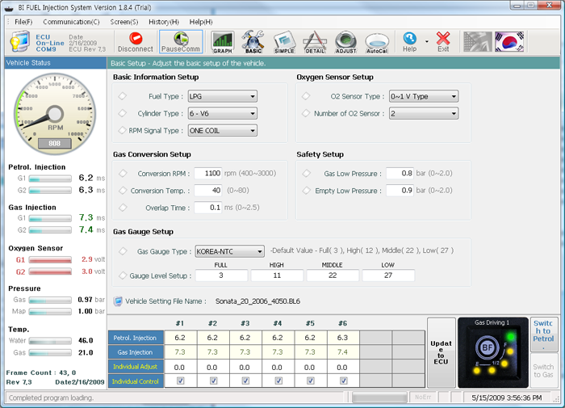Image resolution: width=565 pixels, height=408 pixels.
Task: Open the Cylinder Type 6 - V6 dropdown
Action: 222,114
